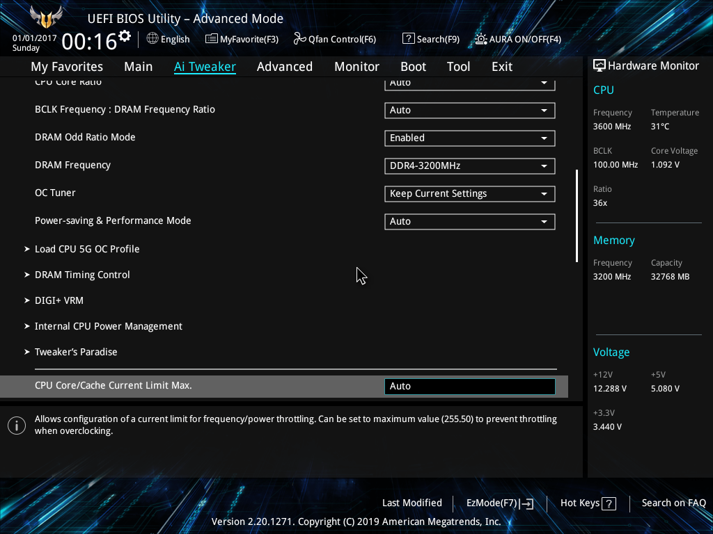
Task: Click CPU frequency 3600 MHz value
Action: [x=611, y=127]
